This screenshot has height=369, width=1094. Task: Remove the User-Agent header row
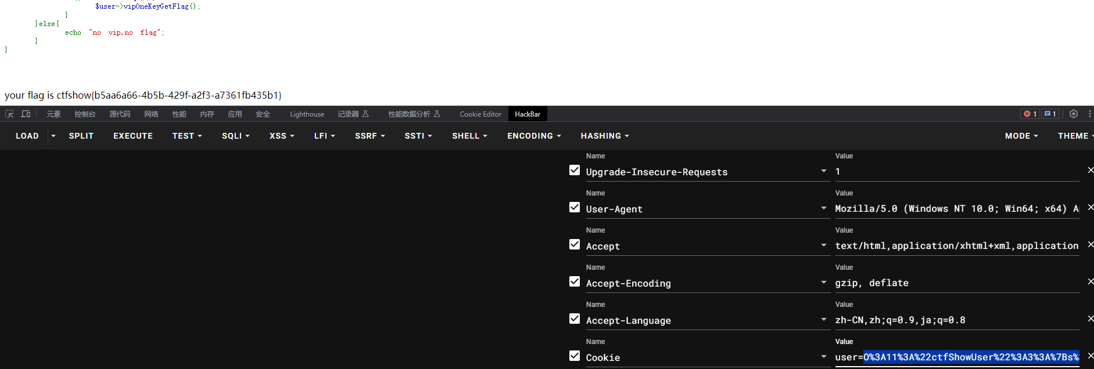[x=1091, y=207]
